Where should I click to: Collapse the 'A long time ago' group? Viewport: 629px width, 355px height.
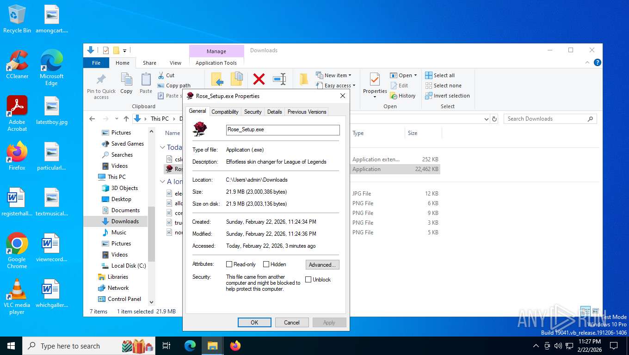(162, 182)
